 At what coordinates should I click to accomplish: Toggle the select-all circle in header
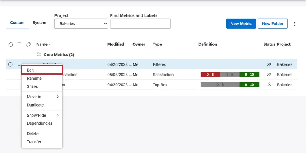(10, 44)
